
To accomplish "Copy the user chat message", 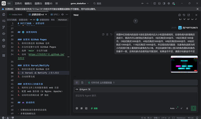I will (103, 35).
